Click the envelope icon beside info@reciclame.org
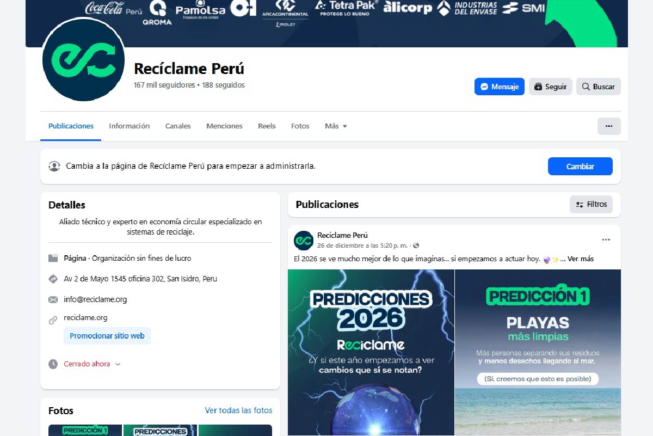The width and height of the screenshot is (653, 436). [x=53, y=299]
